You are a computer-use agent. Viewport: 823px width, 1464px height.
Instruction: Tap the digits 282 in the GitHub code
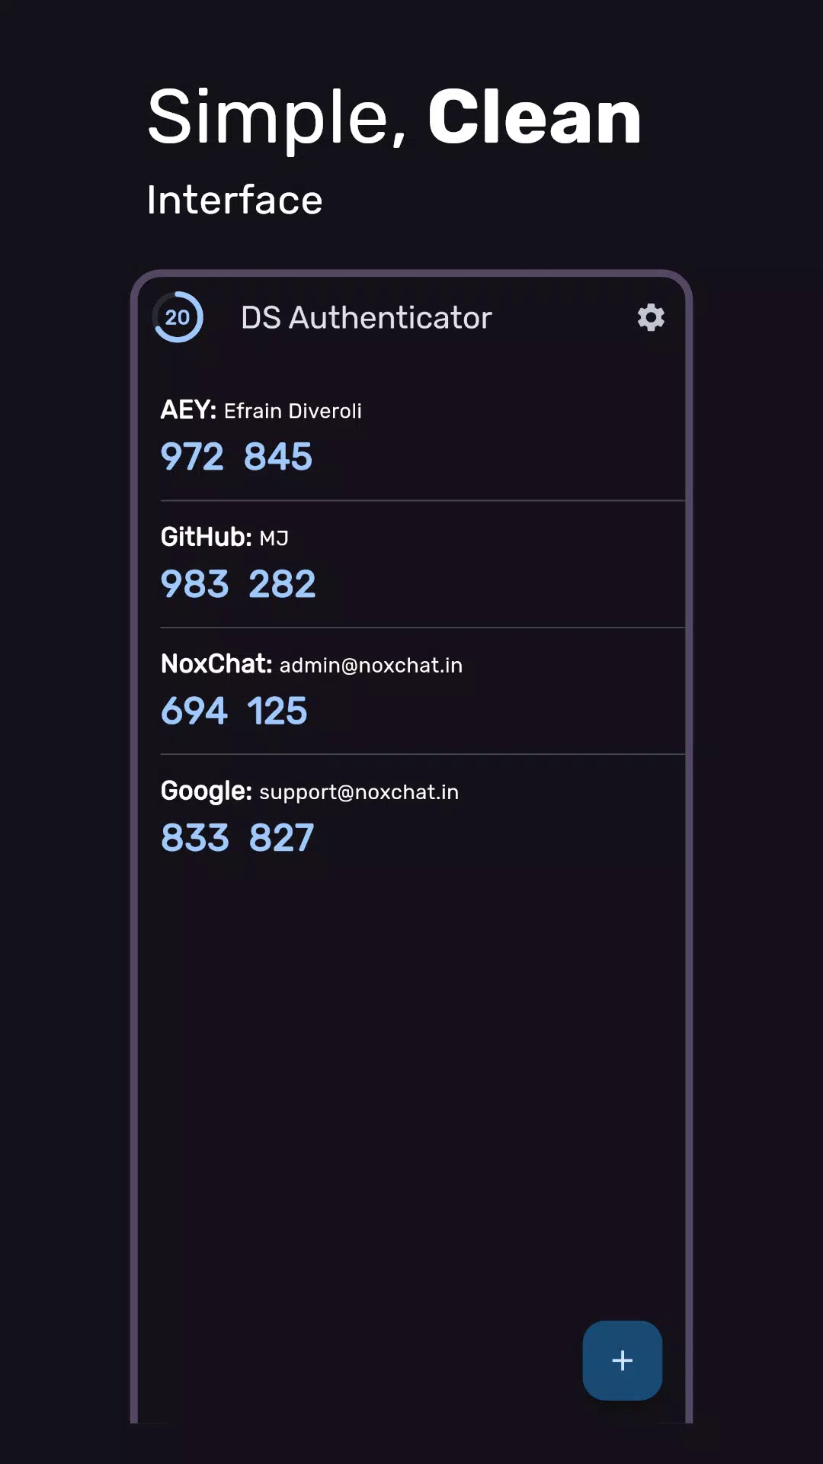point(282,584)
